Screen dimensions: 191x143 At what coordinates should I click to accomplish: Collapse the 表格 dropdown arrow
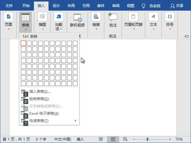[x=26, y=30]
